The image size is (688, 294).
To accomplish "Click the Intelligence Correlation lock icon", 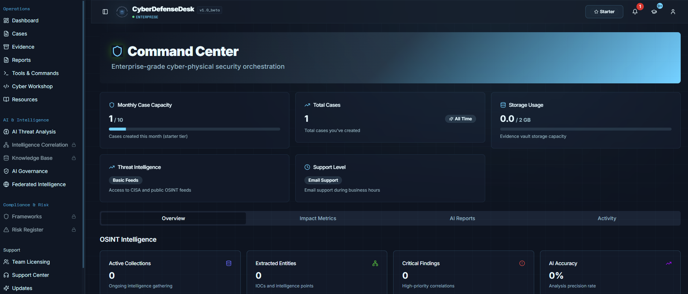I will tap(74, 145).
